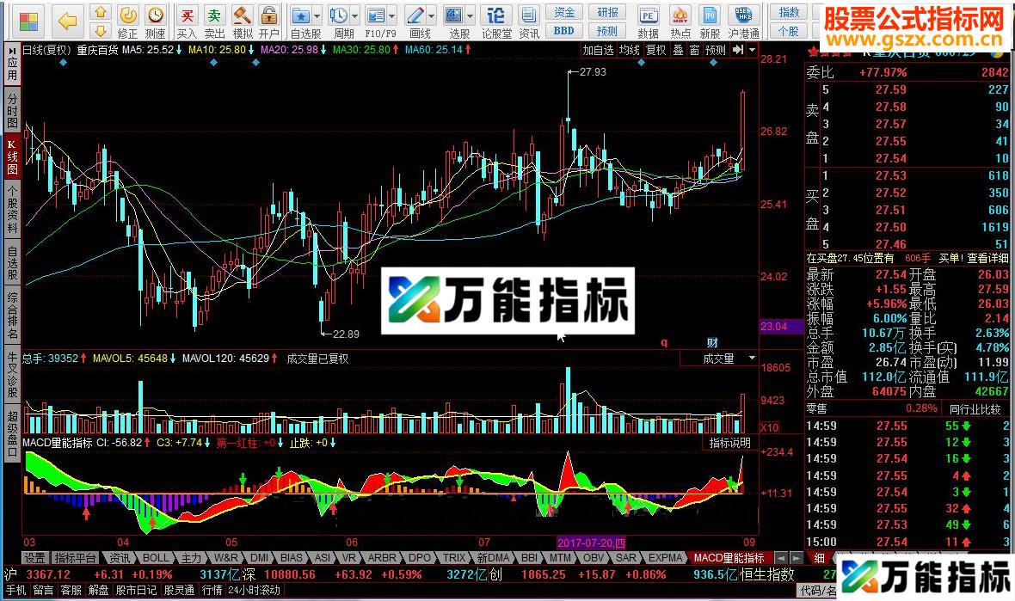Select the 买入 (Buy) order icon
1015x601 pixels.
point(189,17)
